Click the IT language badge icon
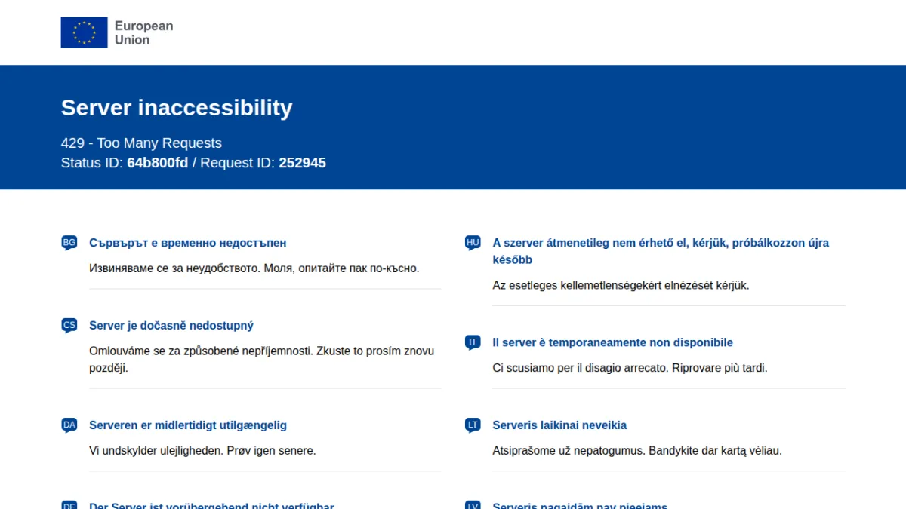The width and height of the screenshot is (906, 509). pos(473,342)
